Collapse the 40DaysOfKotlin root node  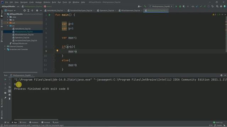tap(5, 14)
